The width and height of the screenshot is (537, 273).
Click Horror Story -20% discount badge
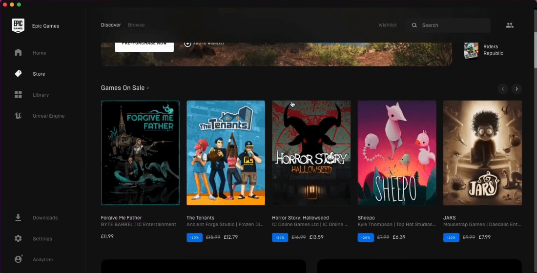click(280, 237)
